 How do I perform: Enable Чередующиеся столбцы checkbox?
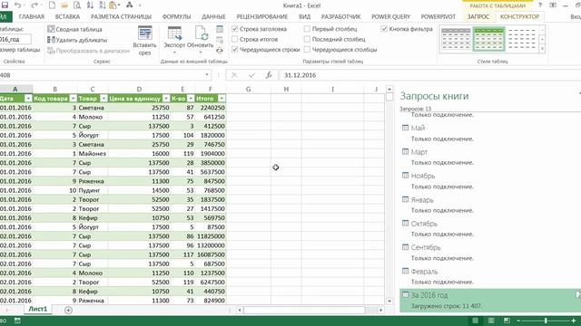point(307,49)
